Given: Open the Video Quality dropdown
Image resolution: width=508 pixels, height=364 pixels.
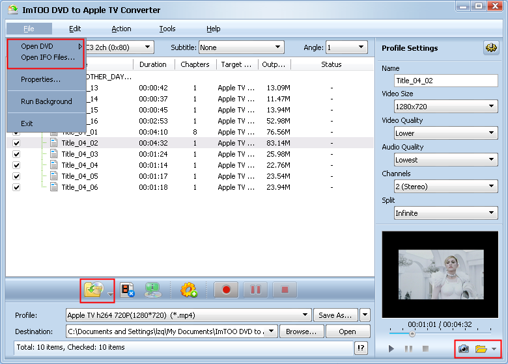Looking at the screenshot, I should [445, 133].
